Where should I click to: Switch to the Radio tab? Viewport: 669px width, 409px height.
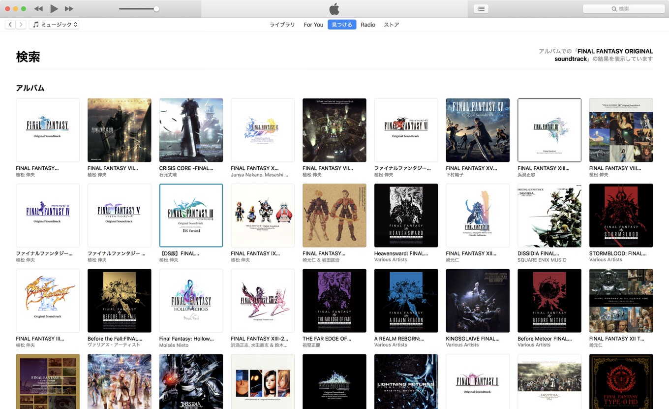click(x=368, y=25)
